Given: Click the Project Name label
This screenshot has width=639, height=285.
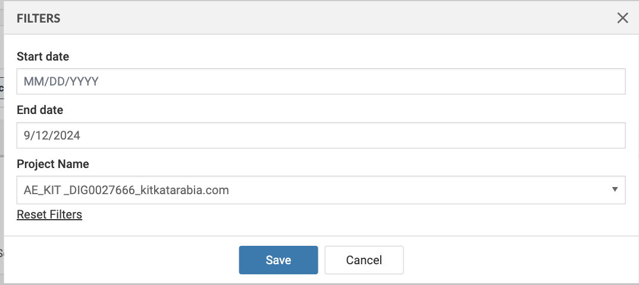Looking at the screenshot, I should coord(53,164).
